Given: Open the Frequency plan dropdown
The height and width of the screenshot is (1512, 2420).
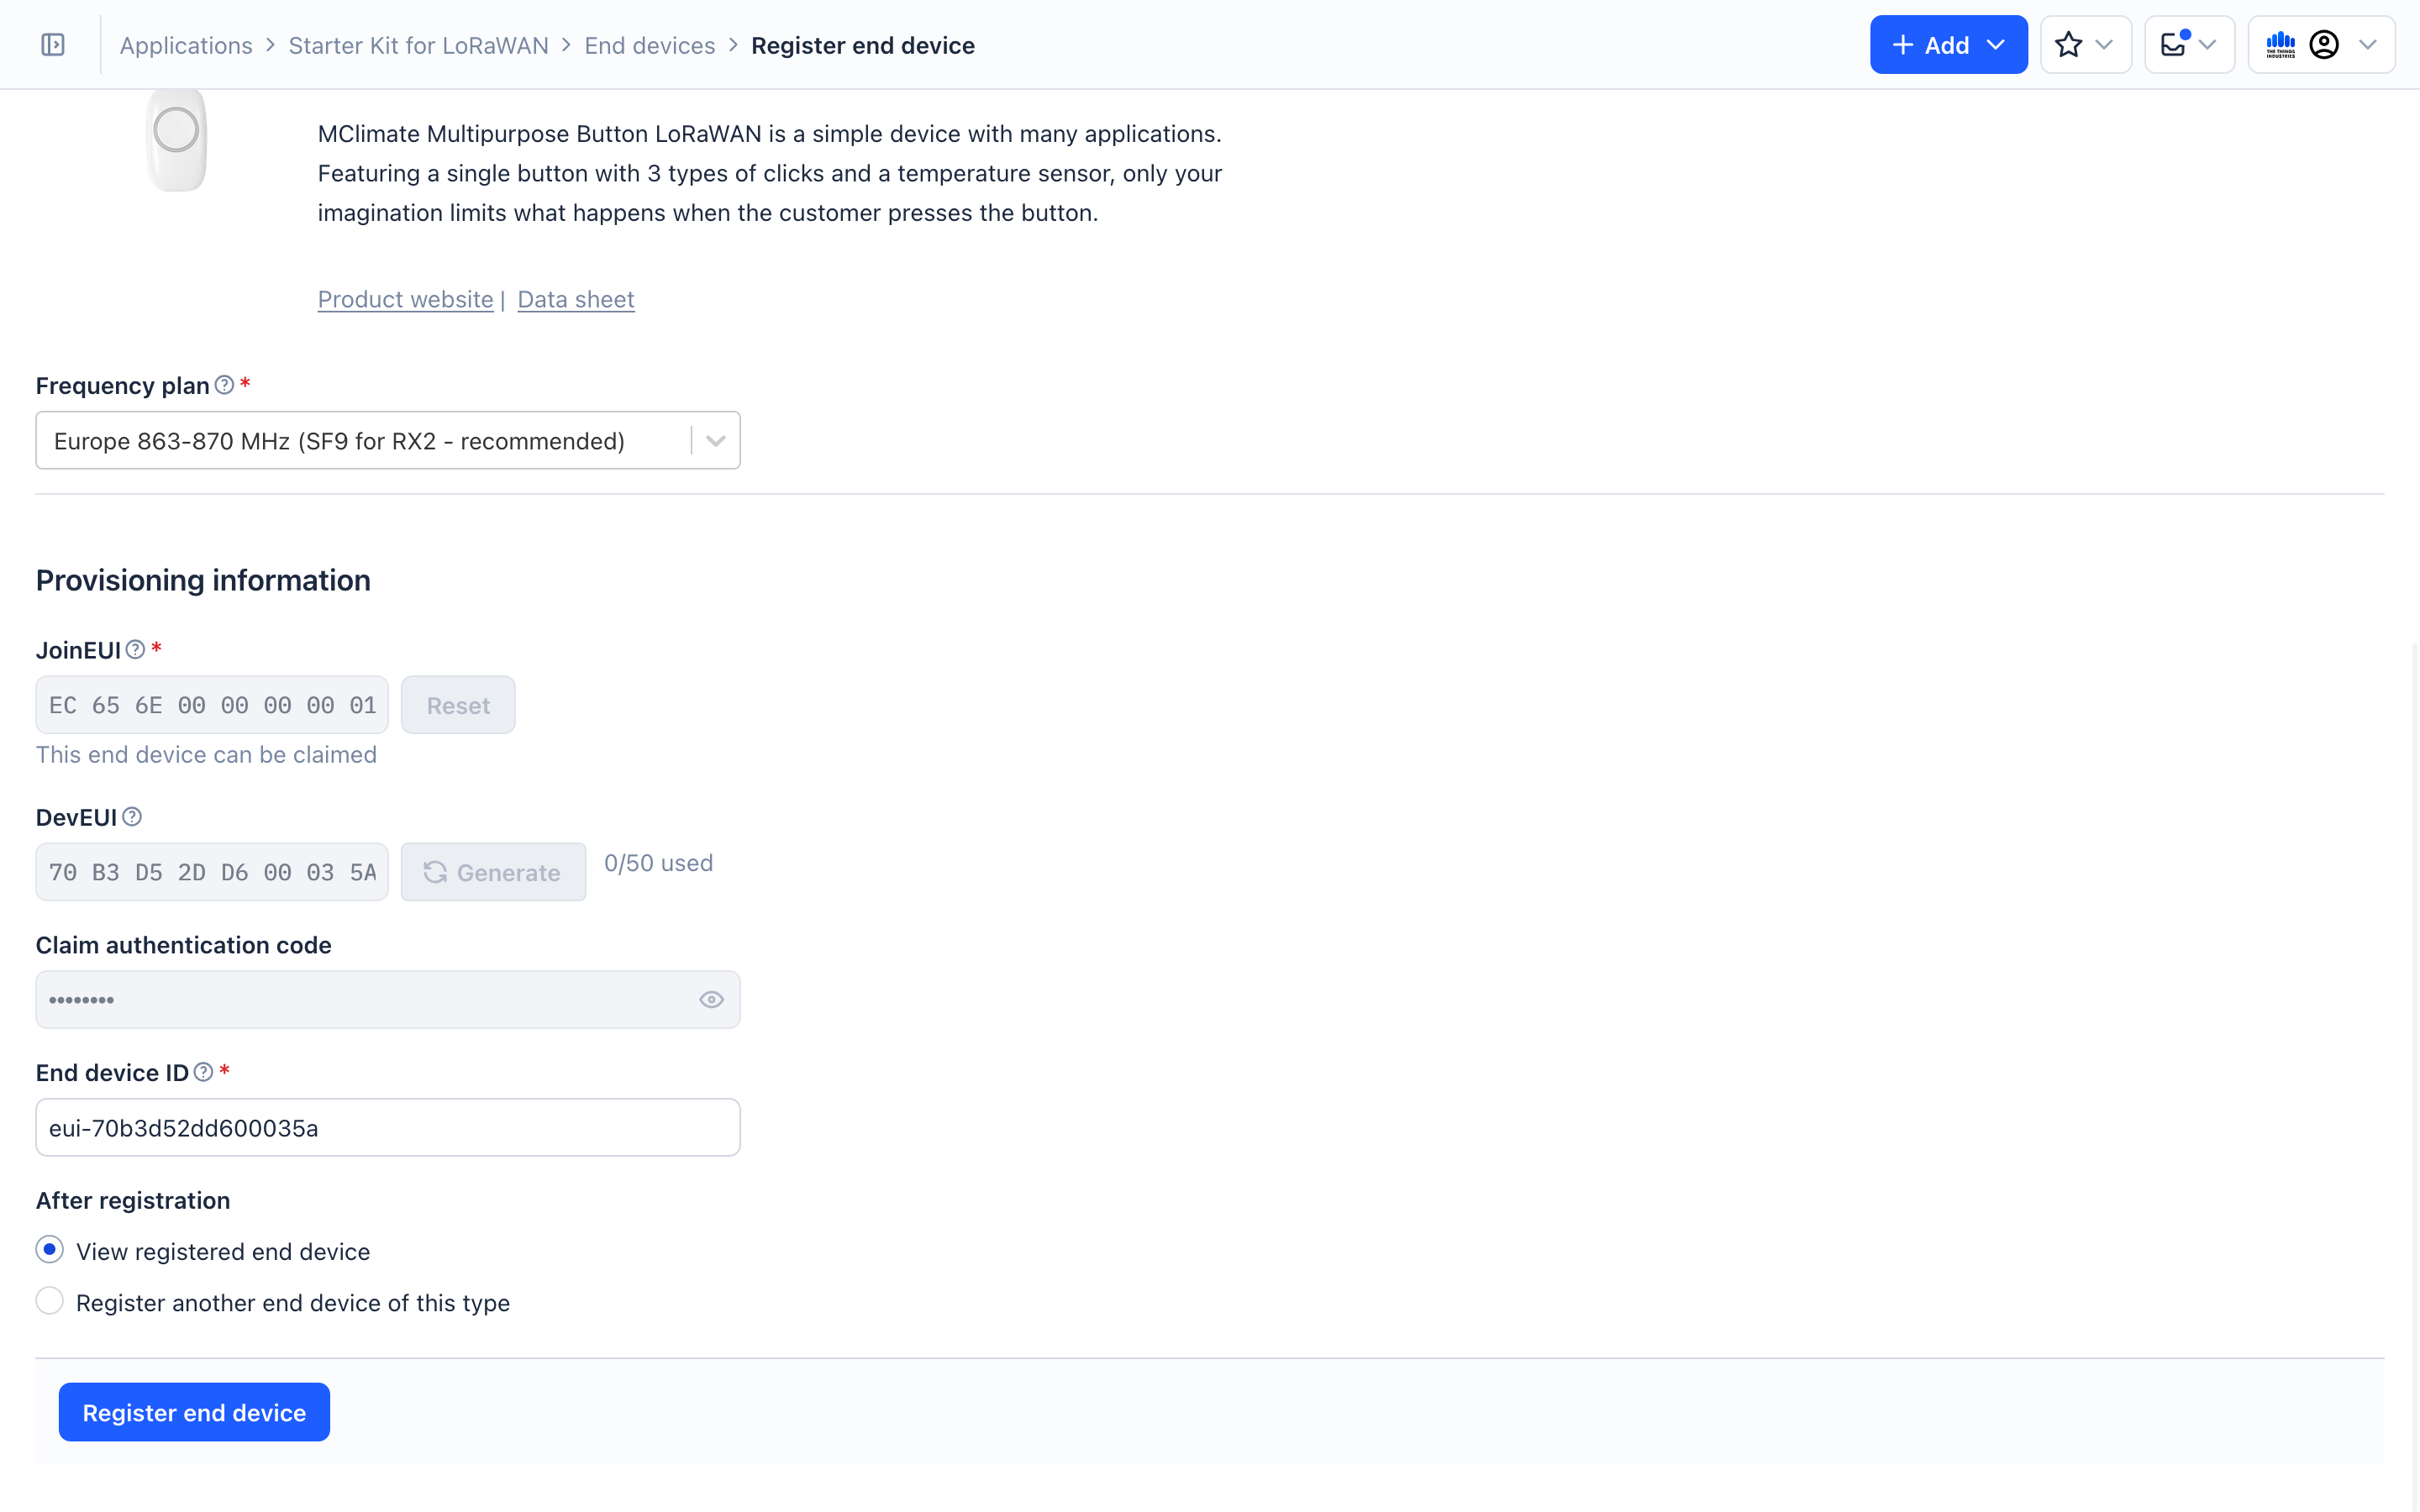Looking at the screenshot, I should [715, 441].
